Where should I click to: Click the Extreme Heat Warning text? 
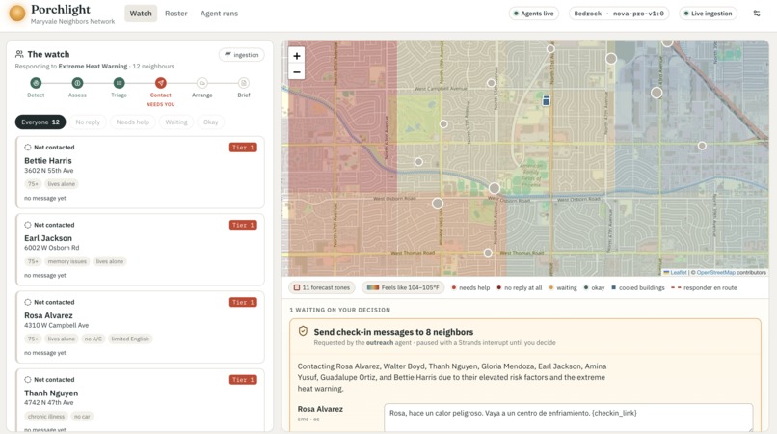(93, 66)
